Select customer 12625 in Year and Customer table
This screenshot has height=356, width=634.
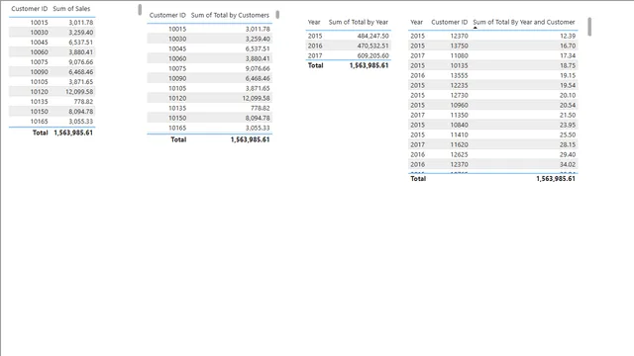[459, 154]
